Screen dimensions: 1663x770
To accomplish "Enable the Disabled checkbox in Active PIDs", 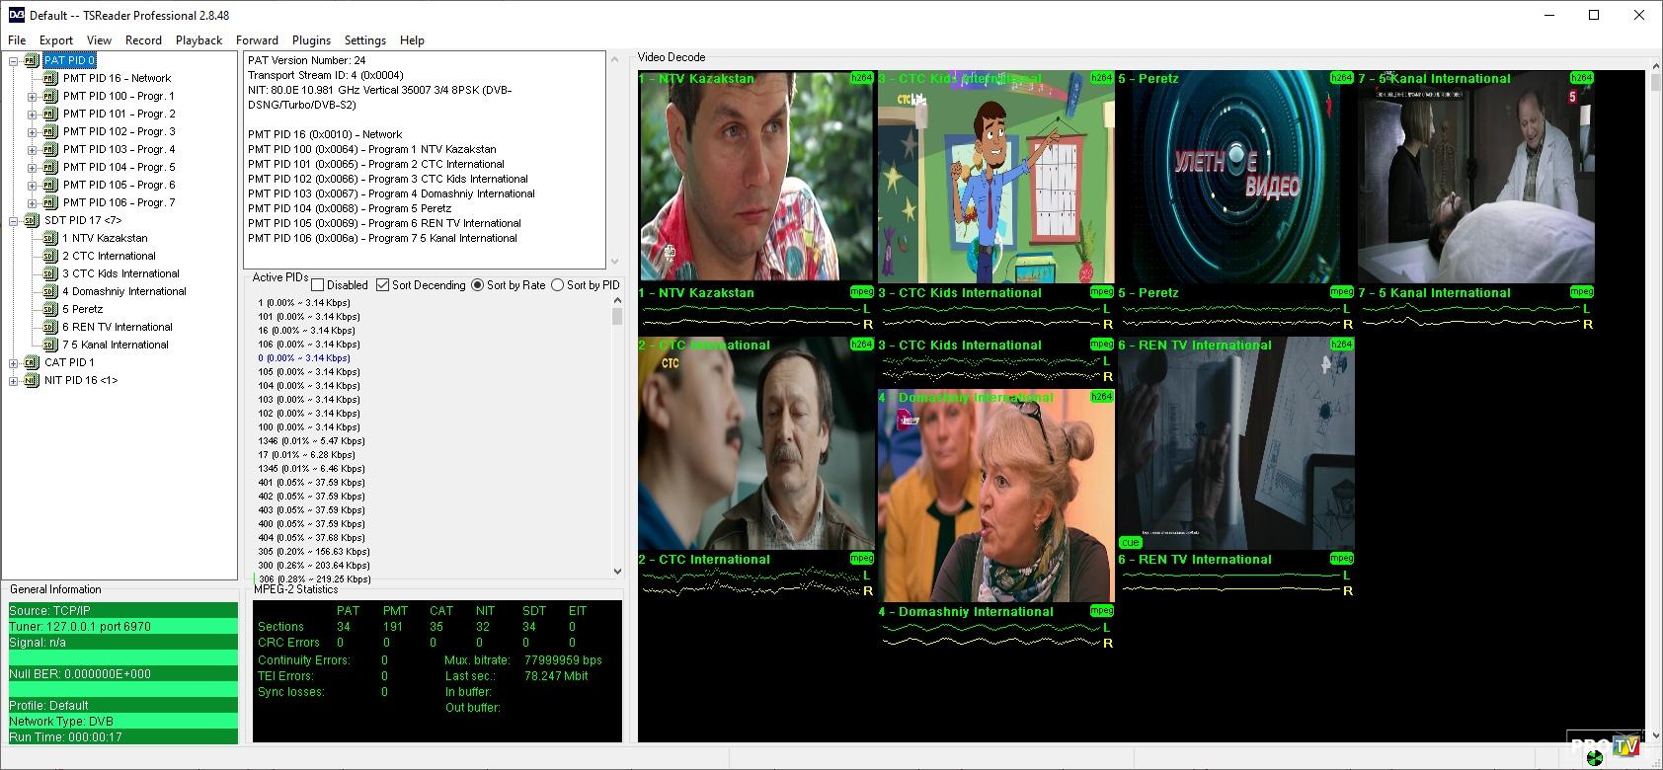I will 318,285.
